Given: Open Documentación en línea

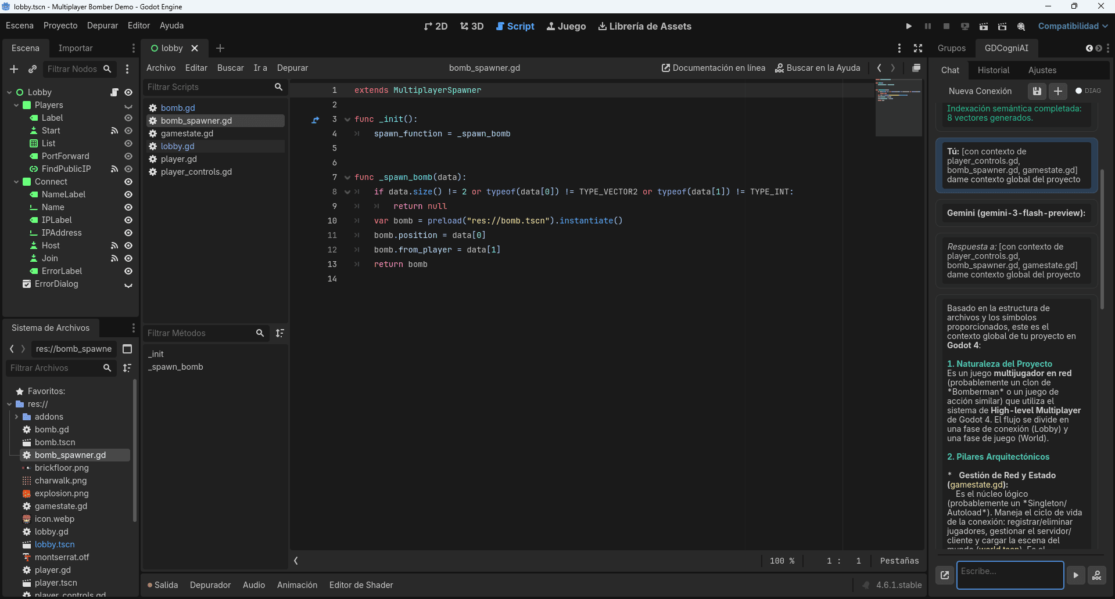Looking at the screenshot, I should tap(714, 68).
